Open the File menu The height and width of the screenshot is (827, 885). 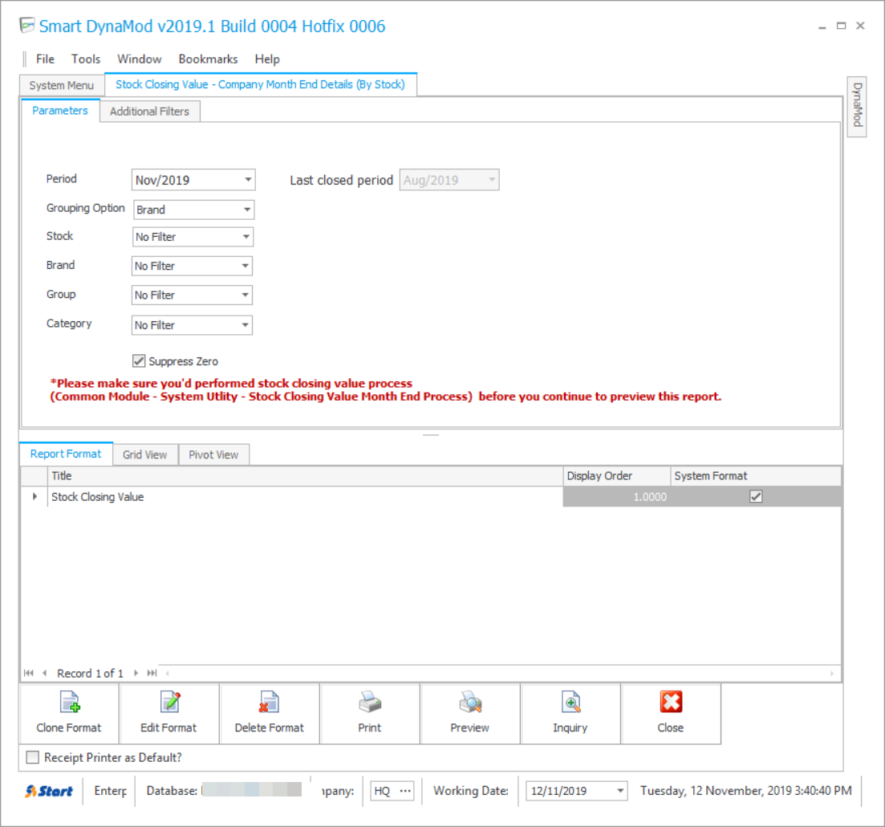(x=45, y=59)
